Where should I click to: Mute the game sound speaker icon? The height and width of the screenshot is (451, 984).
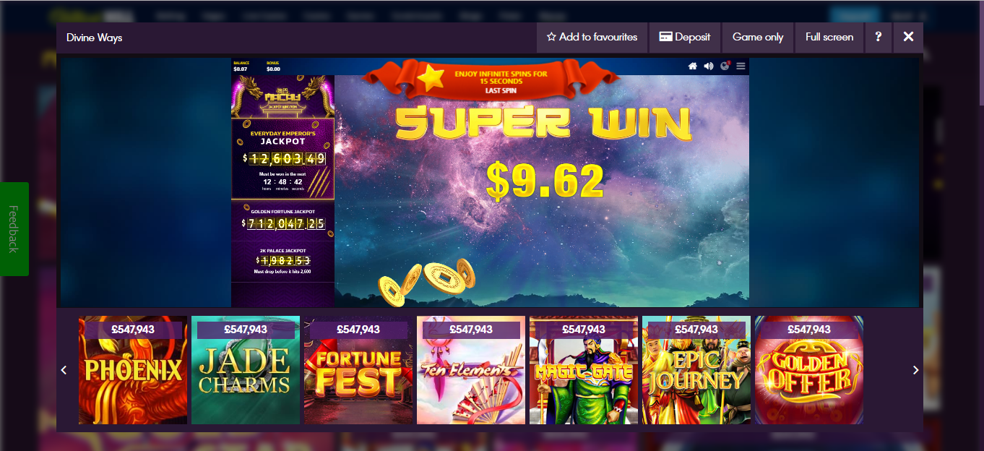click(x=709, y=66)
